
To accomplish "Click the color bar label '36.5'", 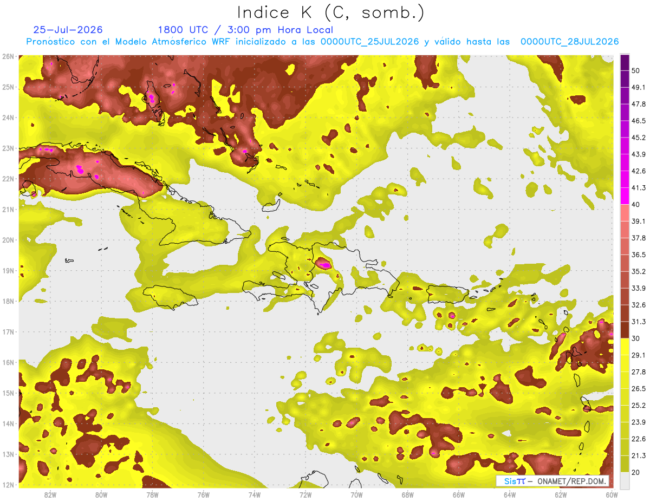I will (638, 255).
